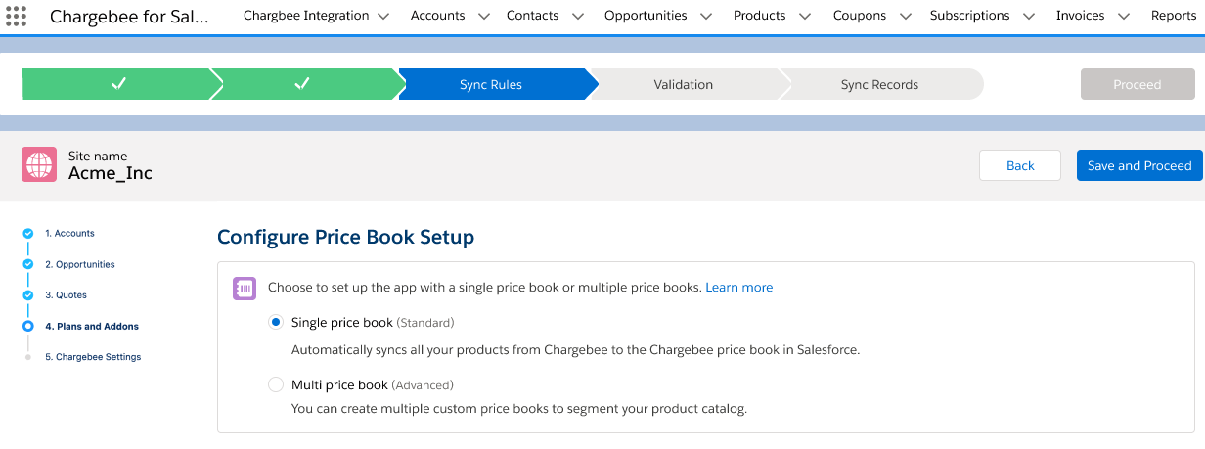Open the Learn more link
The height and width of the screenshot is (449, 1205).
[738, 288]
